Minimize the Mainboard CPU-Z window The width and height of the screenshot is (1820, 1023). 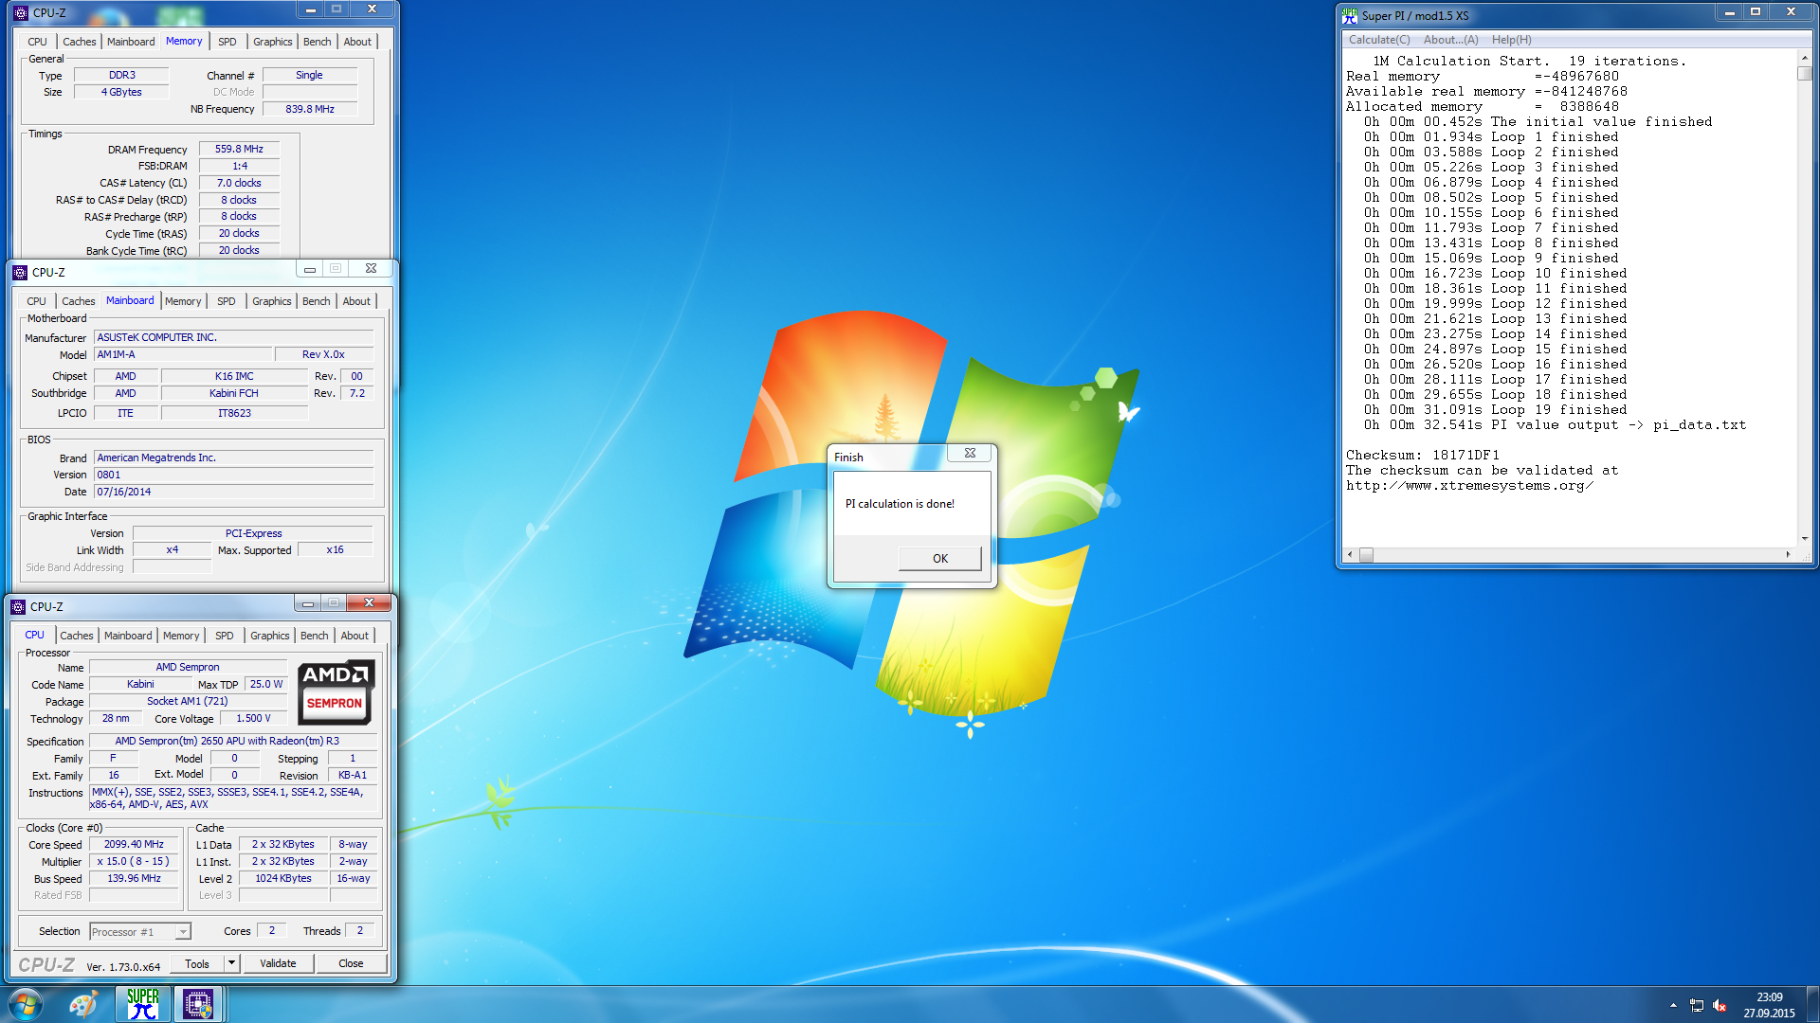point(309,269)
